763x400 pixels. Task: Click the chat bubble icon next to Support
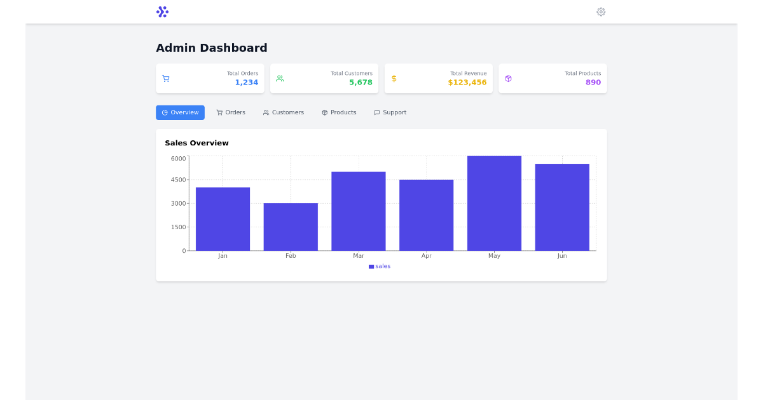376,112
